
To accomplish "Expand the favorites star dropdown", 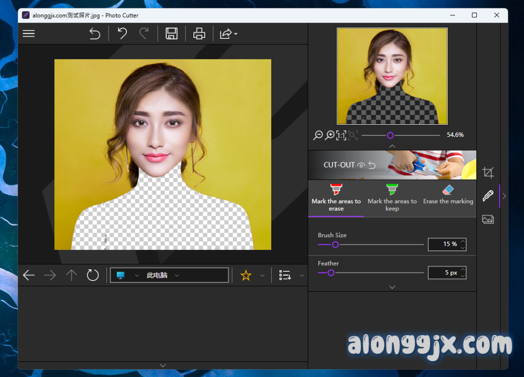I will coord(263,275).
